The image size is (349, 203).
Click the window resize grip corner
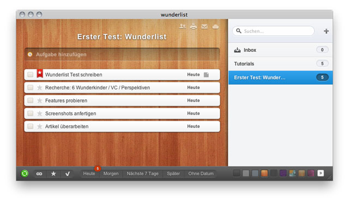[x=330, y=177]
